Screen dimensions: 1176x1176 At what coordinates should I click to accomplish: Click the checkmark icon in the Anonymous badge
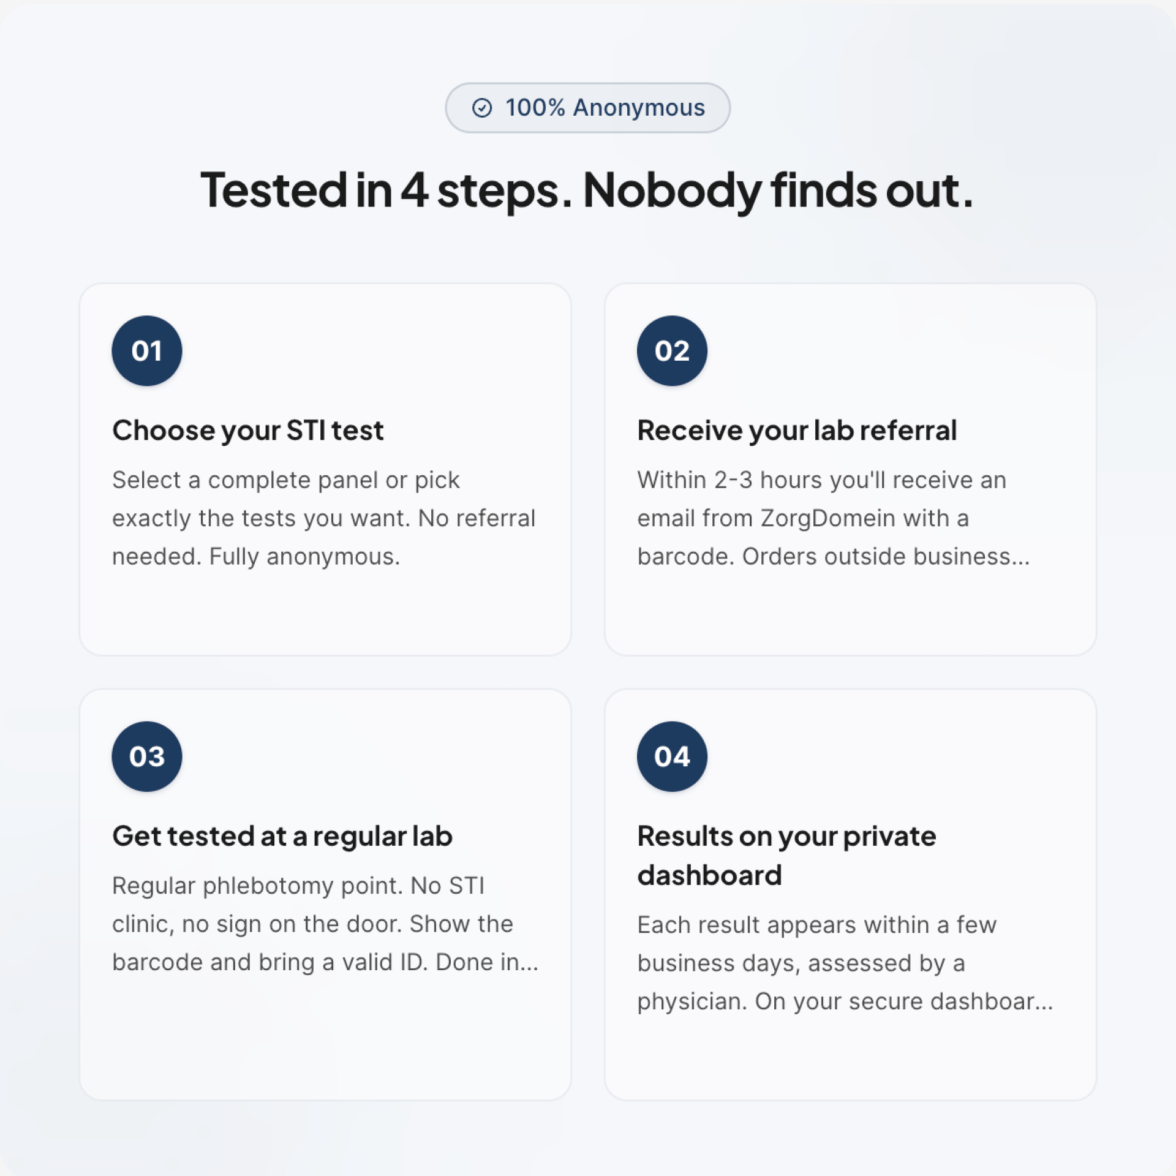click(482, 108)
